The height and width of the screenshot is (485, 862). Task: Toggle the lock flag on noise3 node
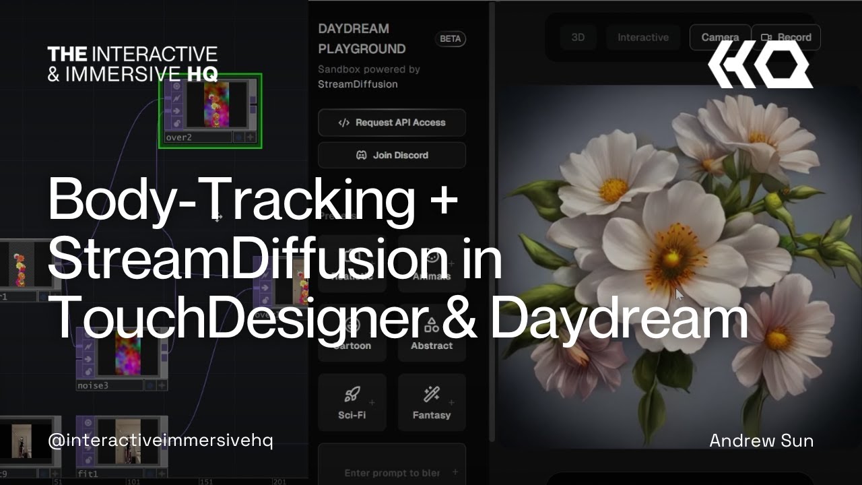[x=88, y=370]
